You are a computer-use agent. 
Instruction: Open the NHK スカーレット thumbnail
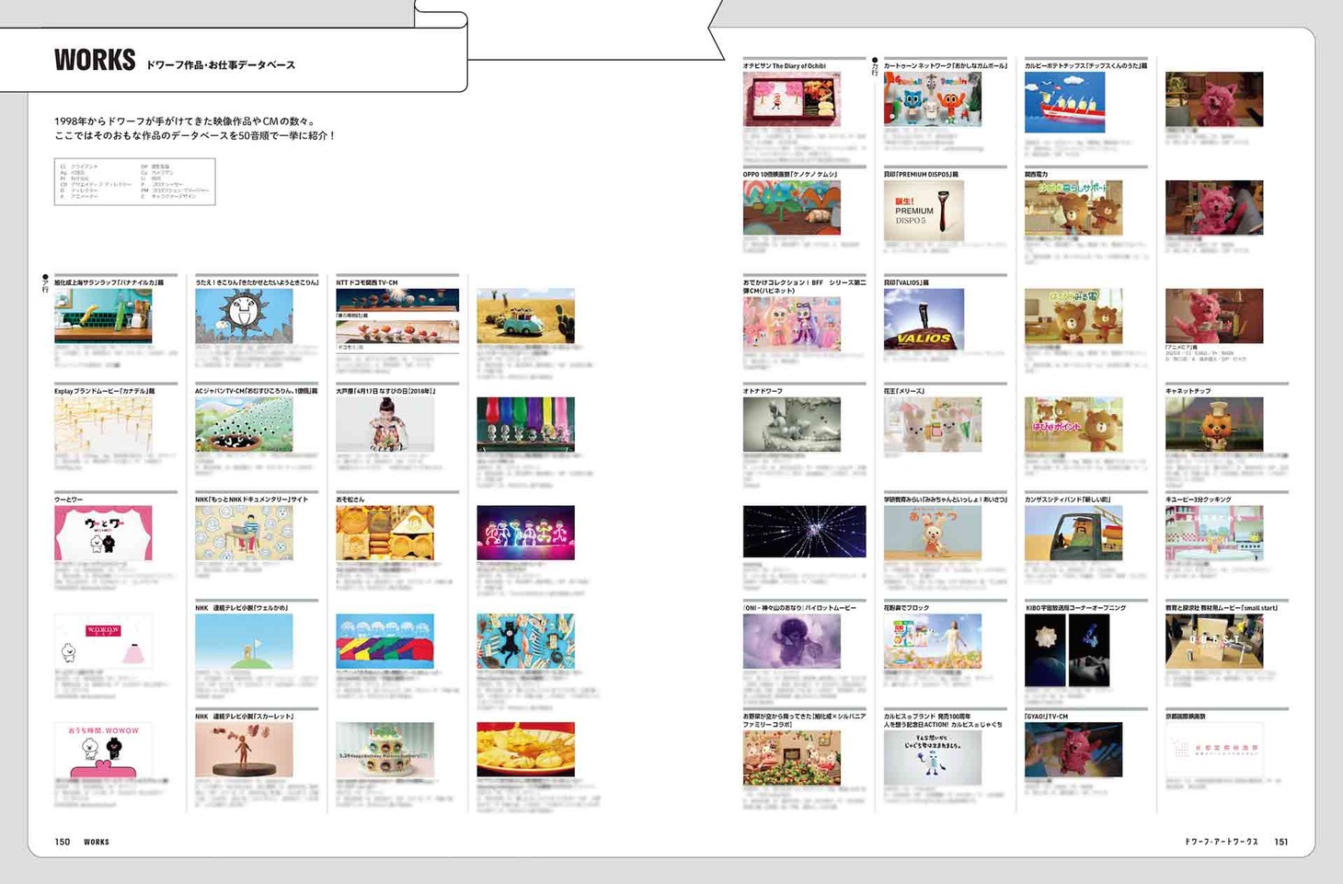[x=244, y=750]
